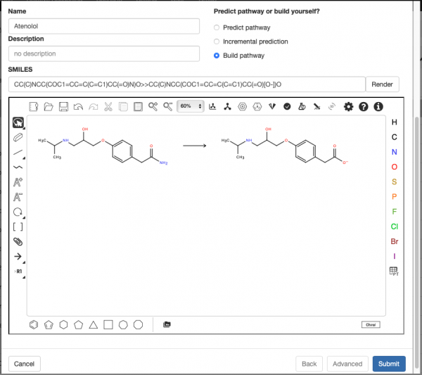Select the lasso selection tool
Screen dimensions: 422x375
click(18, 122)
